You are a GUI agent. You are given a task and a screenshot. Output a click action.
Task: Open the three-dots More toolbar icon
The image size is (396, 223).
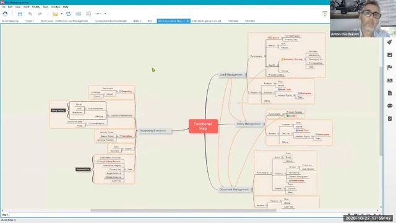pyautogui.click(x=99, y=14)
